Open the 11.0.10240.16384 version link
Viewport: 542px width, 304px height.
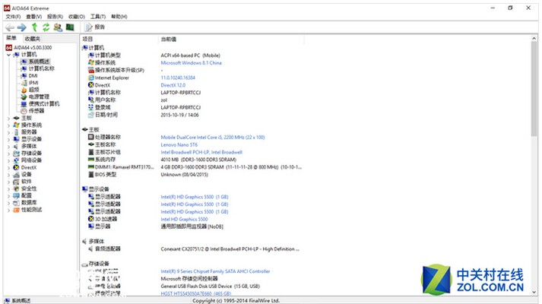(x=178, y=78)
